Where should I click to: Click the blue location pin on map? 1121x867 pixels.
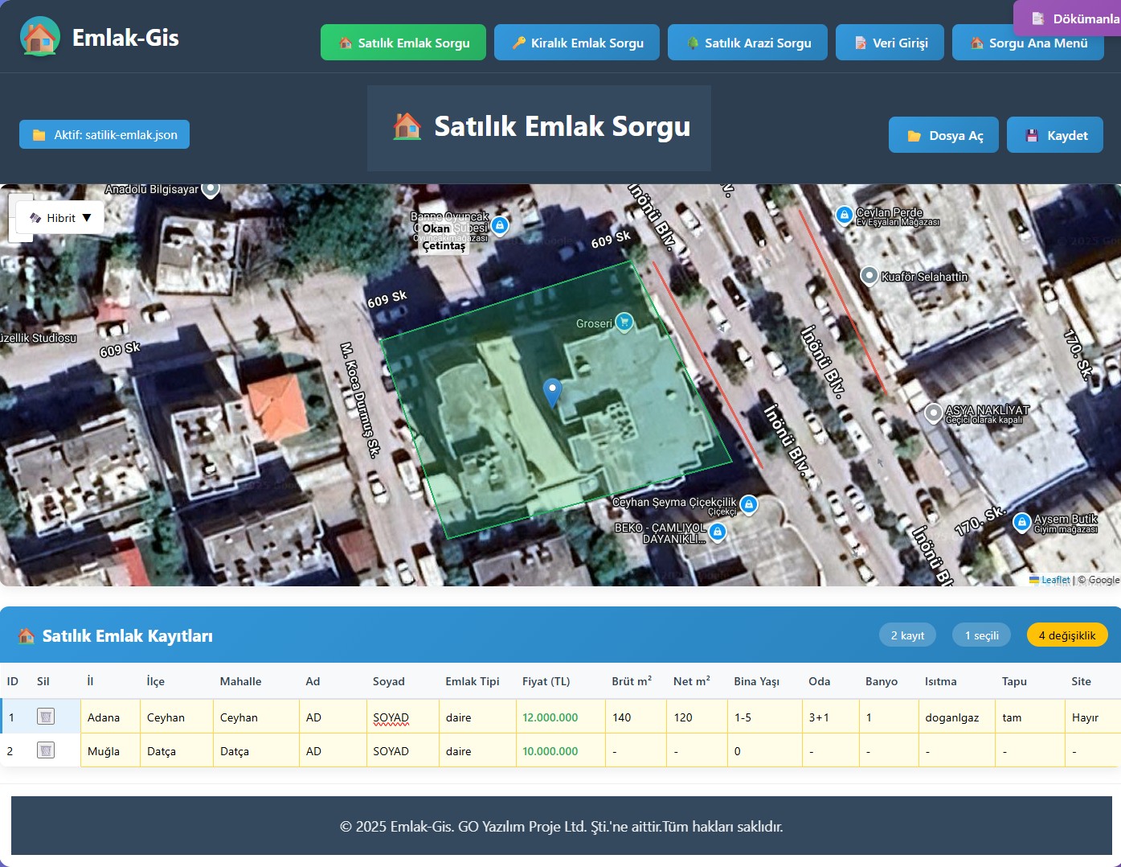[552, 392]
